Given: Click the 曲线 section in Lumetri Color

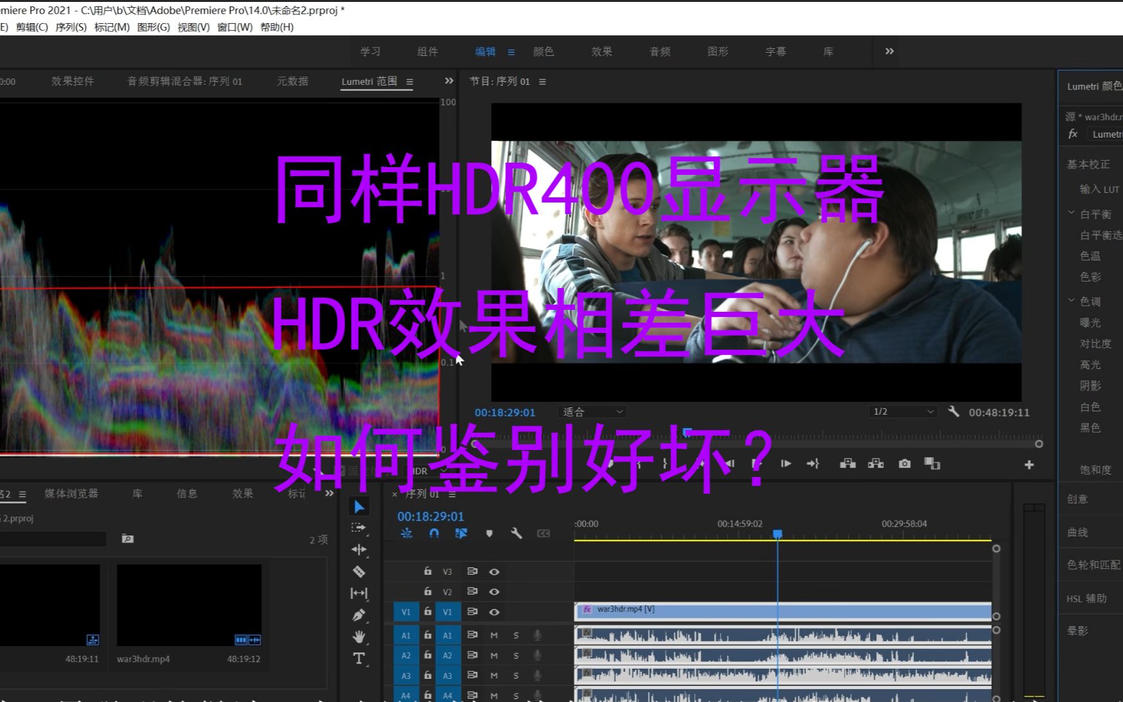Looking at the screenshot, I should pyautogui.click(x=1078, y=532).
